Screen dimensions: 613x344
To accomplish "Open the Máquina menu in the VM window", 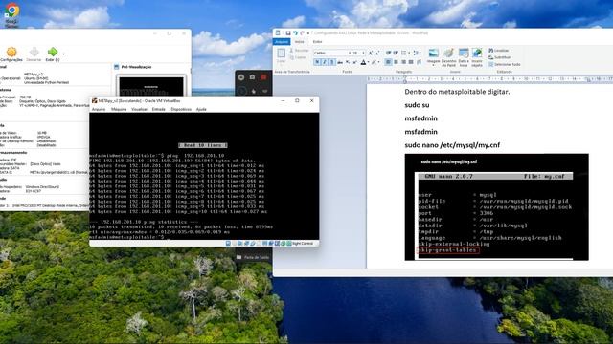I will tap(119, 109).
